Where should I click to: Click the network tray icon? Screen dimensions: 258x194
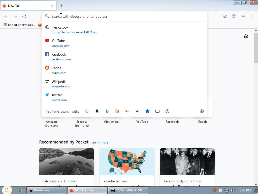[227, 190]
